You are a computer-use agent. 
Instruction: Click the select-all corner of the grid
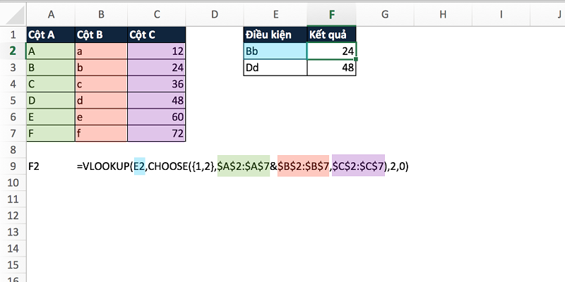12,13
